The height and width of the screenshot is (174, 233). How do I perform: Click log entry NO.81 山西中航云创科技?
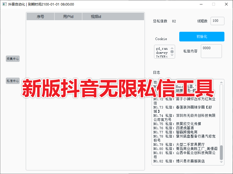click(x=185, y=155)
